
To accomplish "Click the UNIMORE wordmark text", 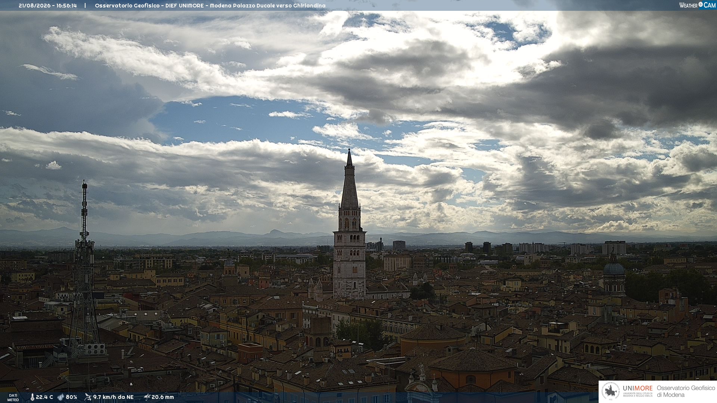I will tap(637, 388).
